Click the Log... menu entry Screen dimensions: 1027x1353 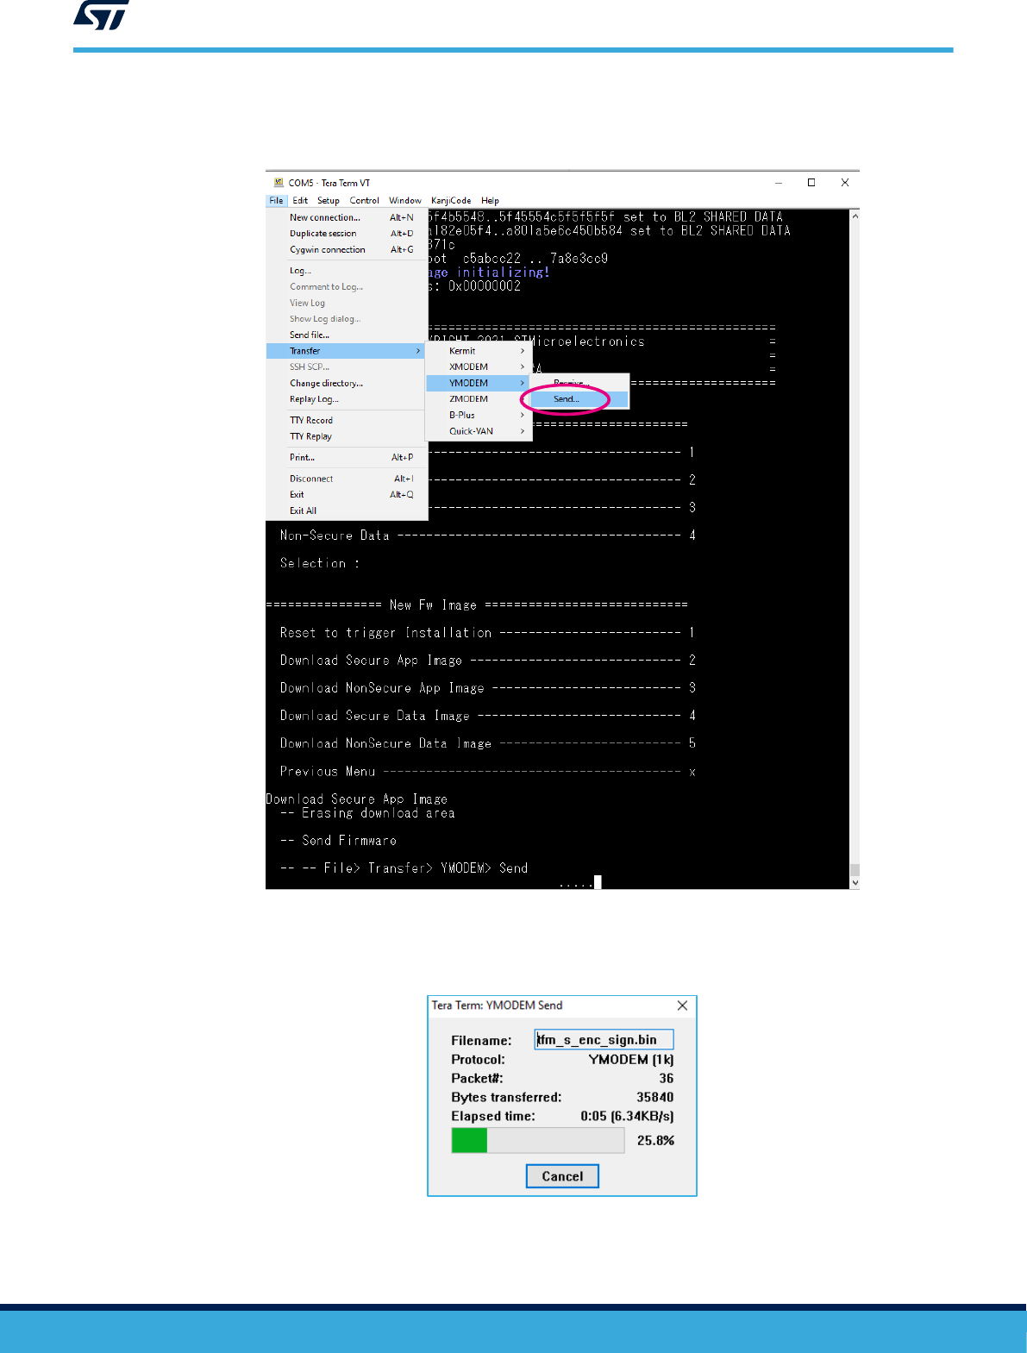click(x=348, y=271)
